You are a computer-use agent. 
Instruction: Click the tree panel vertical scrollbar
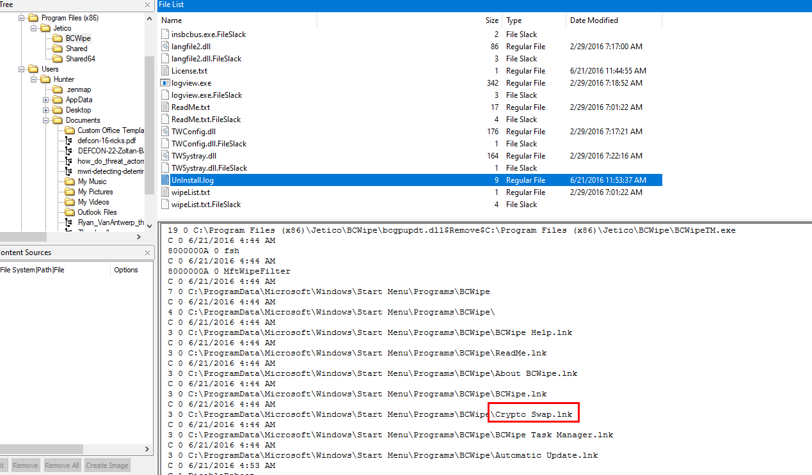click(150, 125)
